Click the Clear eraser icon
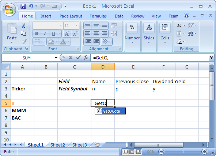The width and height of the screenshot is (216, 156). [179, 42]
